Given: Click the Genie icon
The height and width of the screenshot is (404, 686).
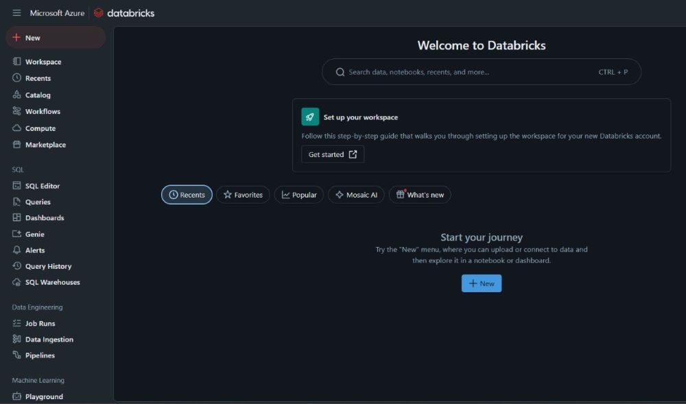Looking at the screenshot, I should (16, 234).
